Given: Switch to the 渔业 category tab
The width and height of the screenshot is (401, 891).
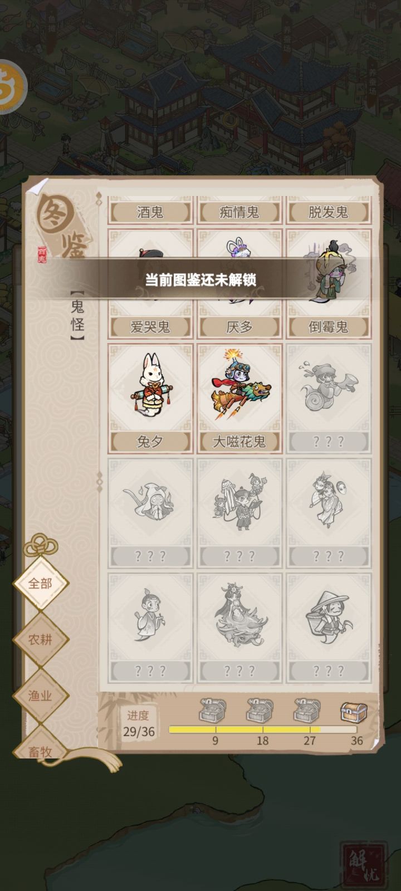Looking at the screenshot, I should pyautogui.click(x=40, y=696).
